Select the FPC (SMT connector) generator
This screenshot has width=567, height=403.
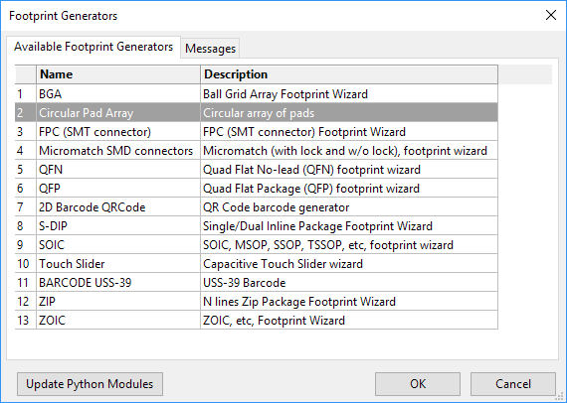point(257,132)
